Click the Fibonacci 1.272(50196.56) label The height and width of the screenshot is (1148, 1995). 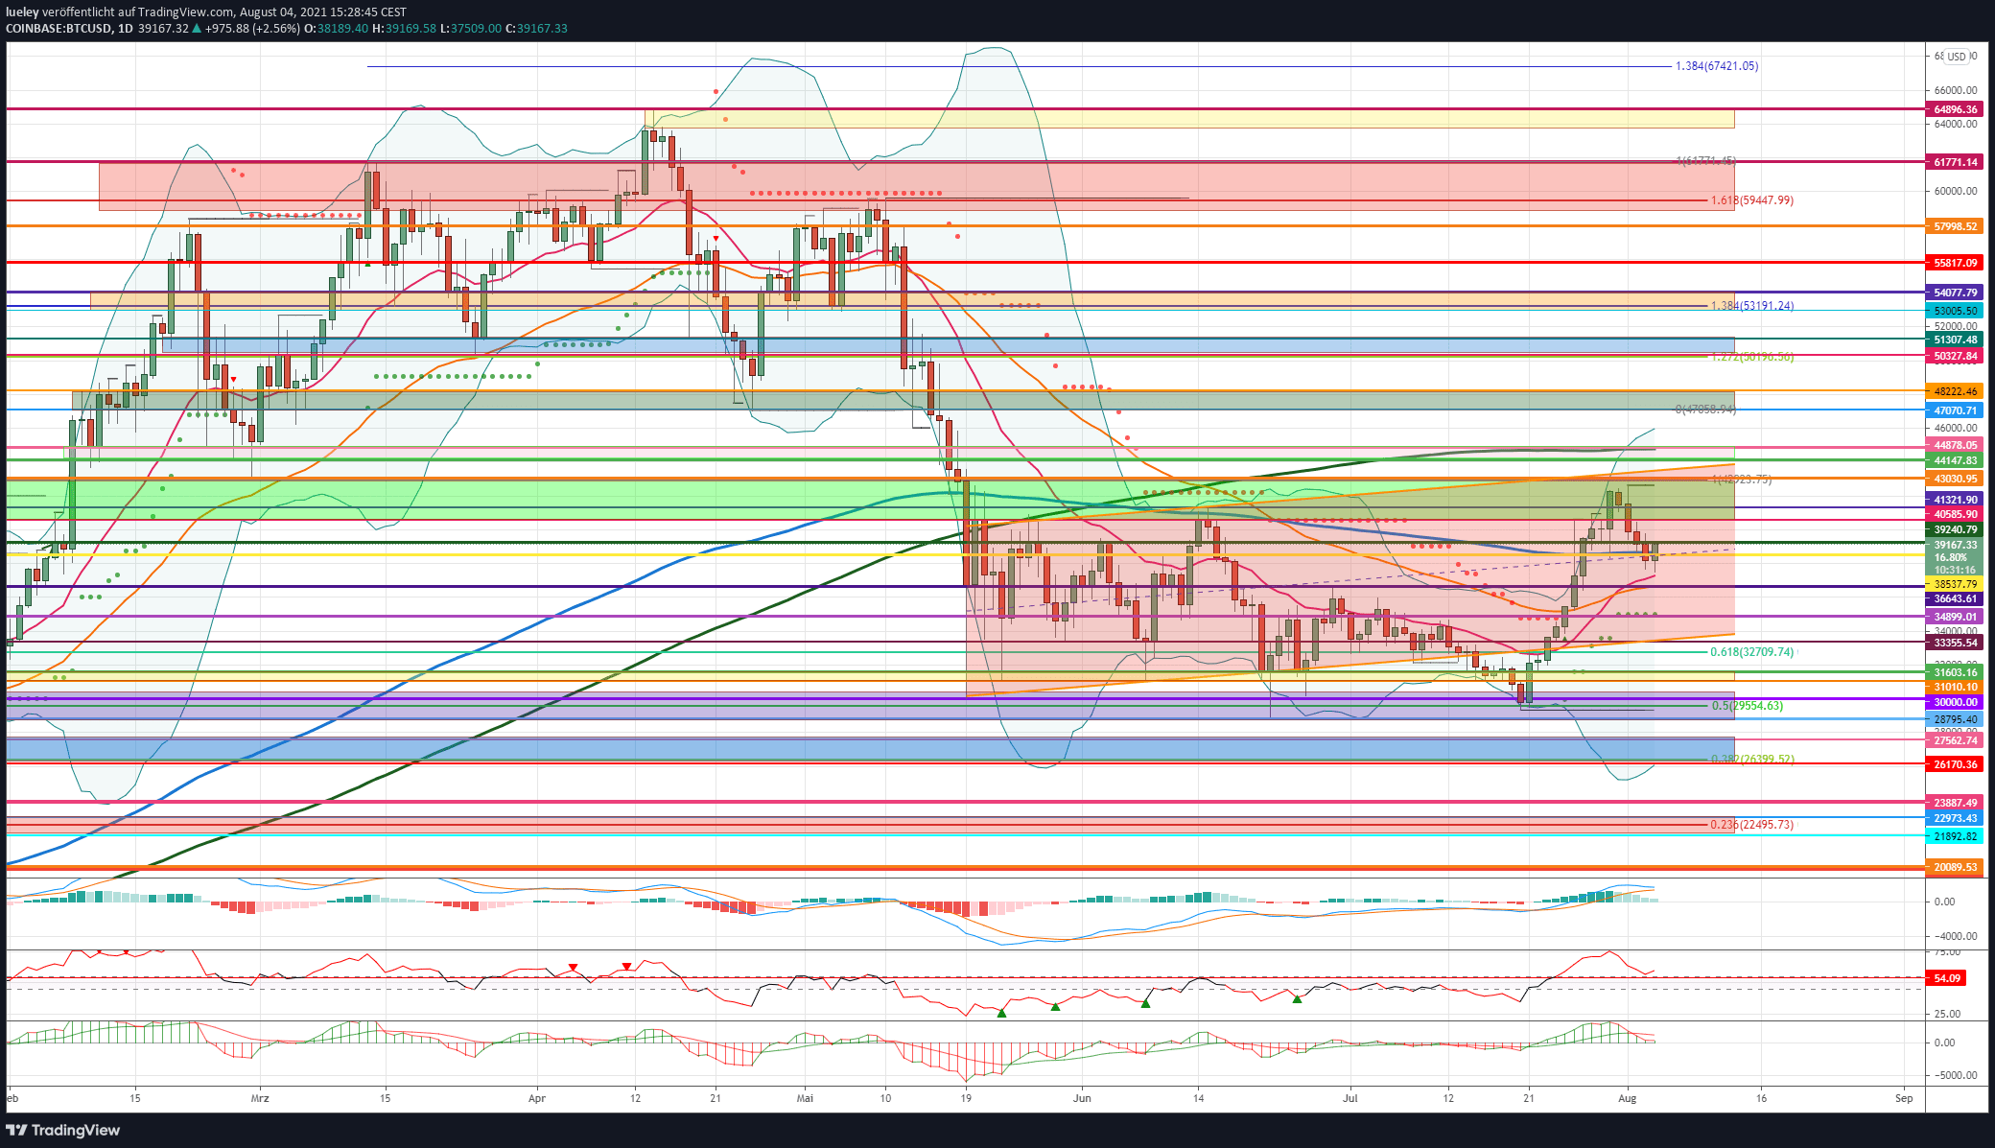(x=1752, y=357)
